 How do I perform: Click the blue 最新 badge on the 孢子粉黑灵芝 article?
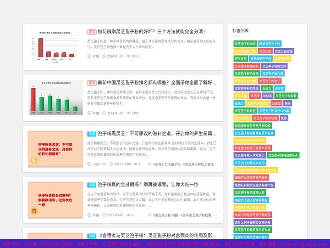tap(92, 134)
